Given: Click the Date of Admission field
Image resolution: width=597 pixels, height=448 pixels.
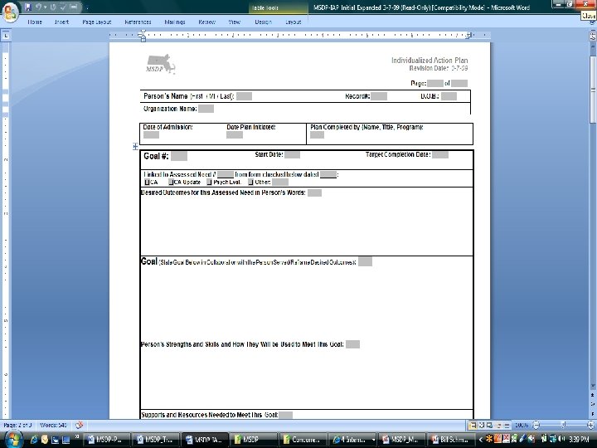Looking at the screenshot, I should tap(151, 135).
